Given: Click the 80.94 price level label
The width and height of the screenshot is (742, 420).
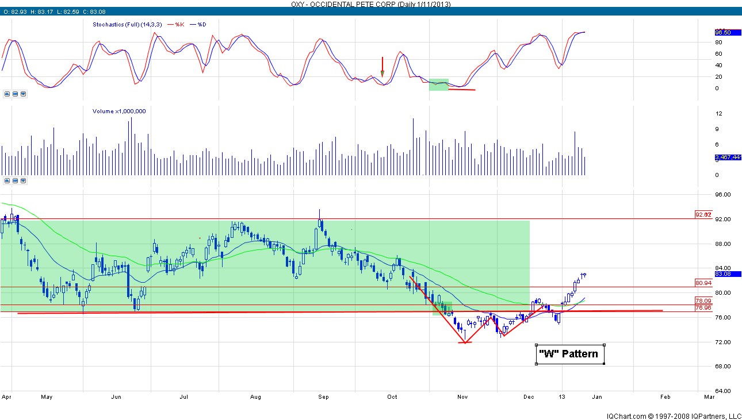Looking at the screenshot, I should [703, 283].
